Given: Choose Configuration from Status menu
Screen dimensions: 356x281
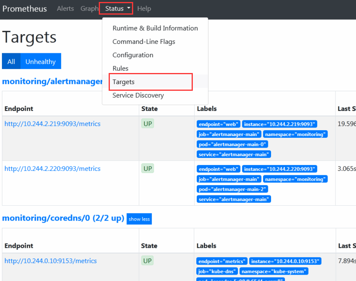Looking at the screenshot, I should (155, 55).
